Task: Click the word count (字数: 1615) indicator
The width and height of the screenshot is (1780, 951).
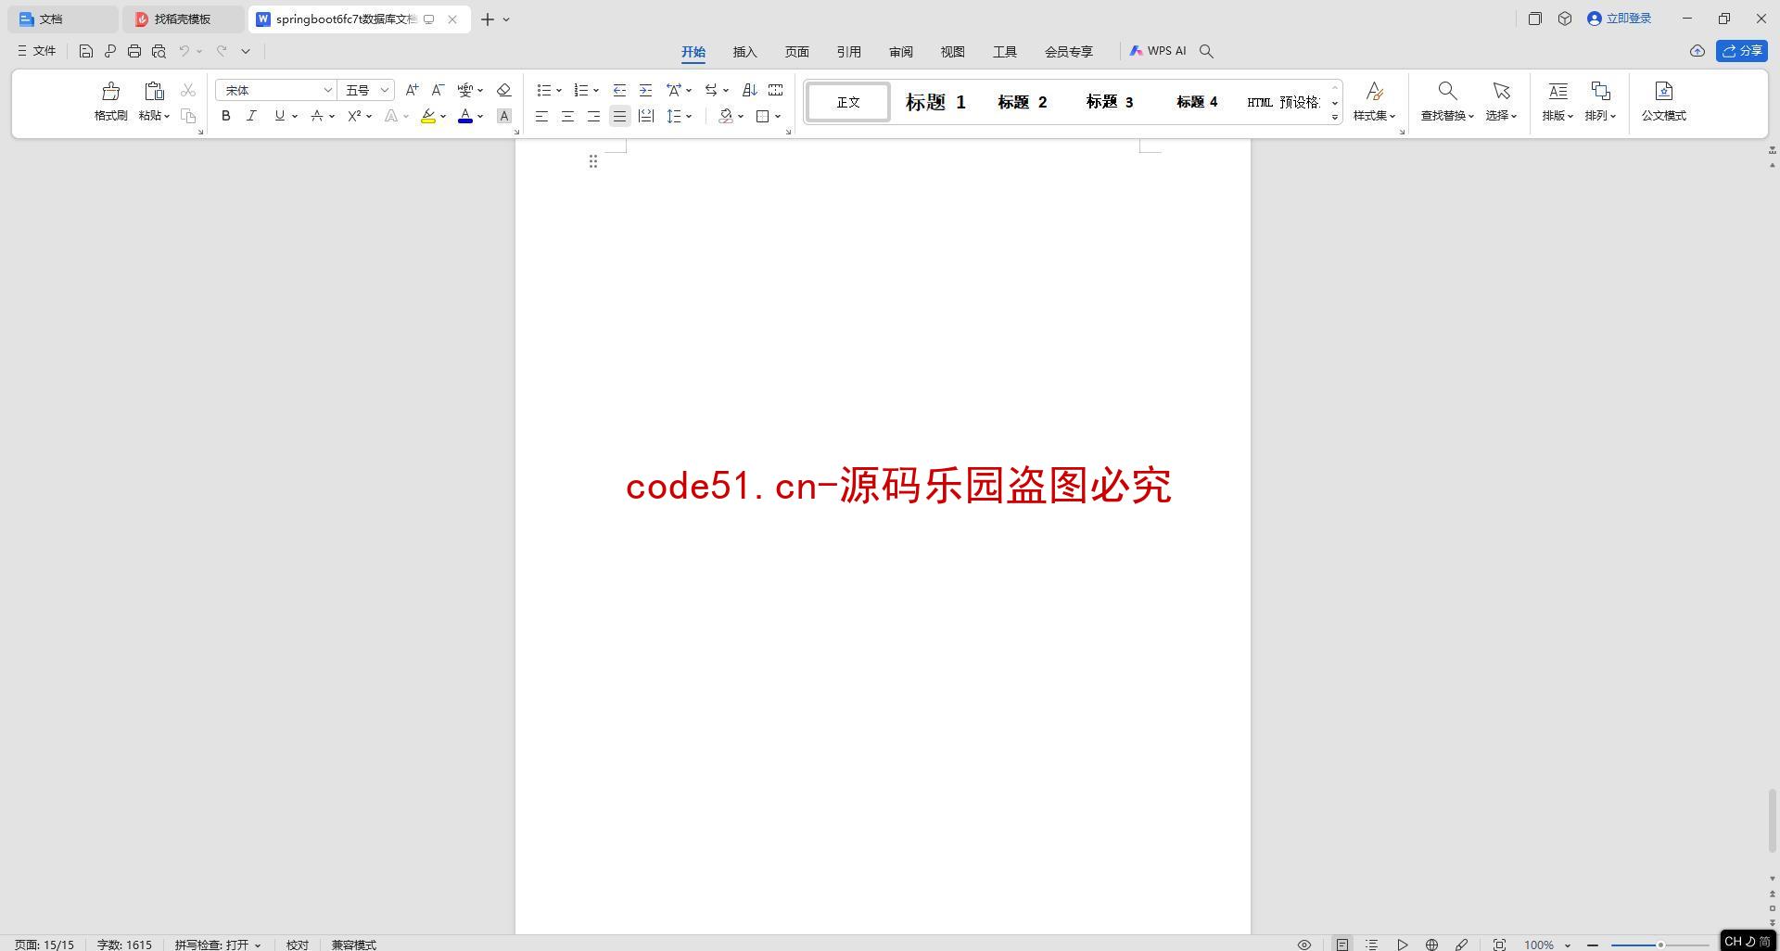Action: tap(124, 945)
